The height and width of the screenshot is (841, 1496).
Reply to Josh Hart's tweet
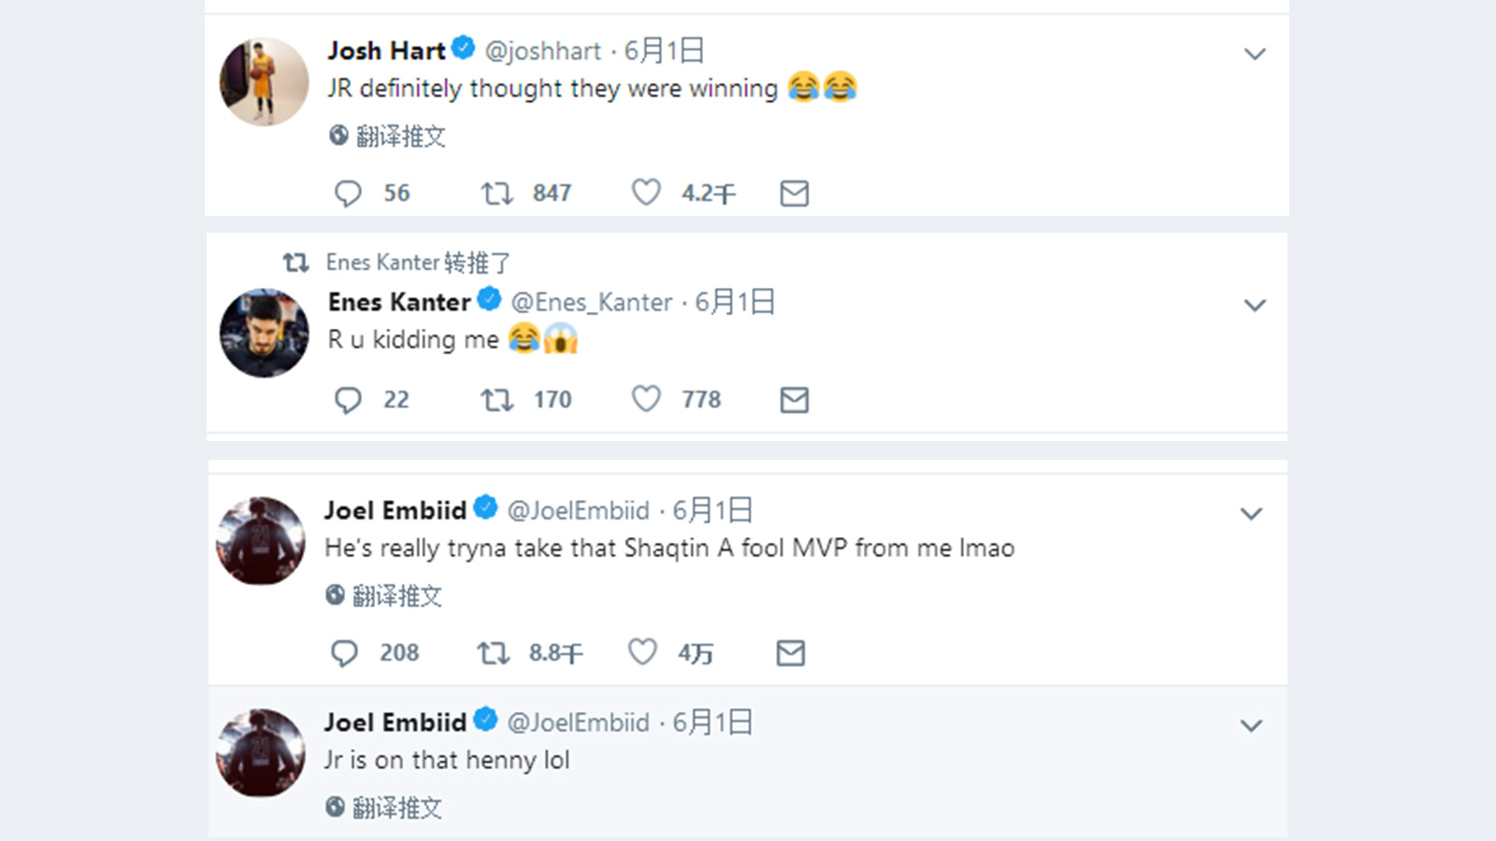tap(348, 193)
